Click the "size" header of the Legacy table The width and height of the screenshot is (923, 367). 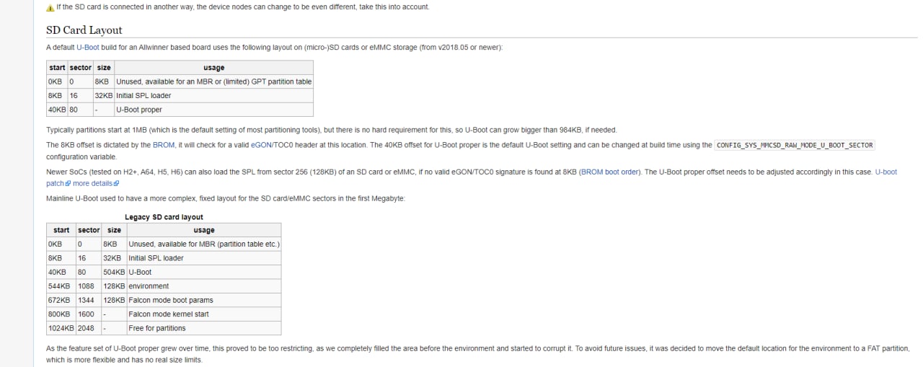[x=114, y=230]
